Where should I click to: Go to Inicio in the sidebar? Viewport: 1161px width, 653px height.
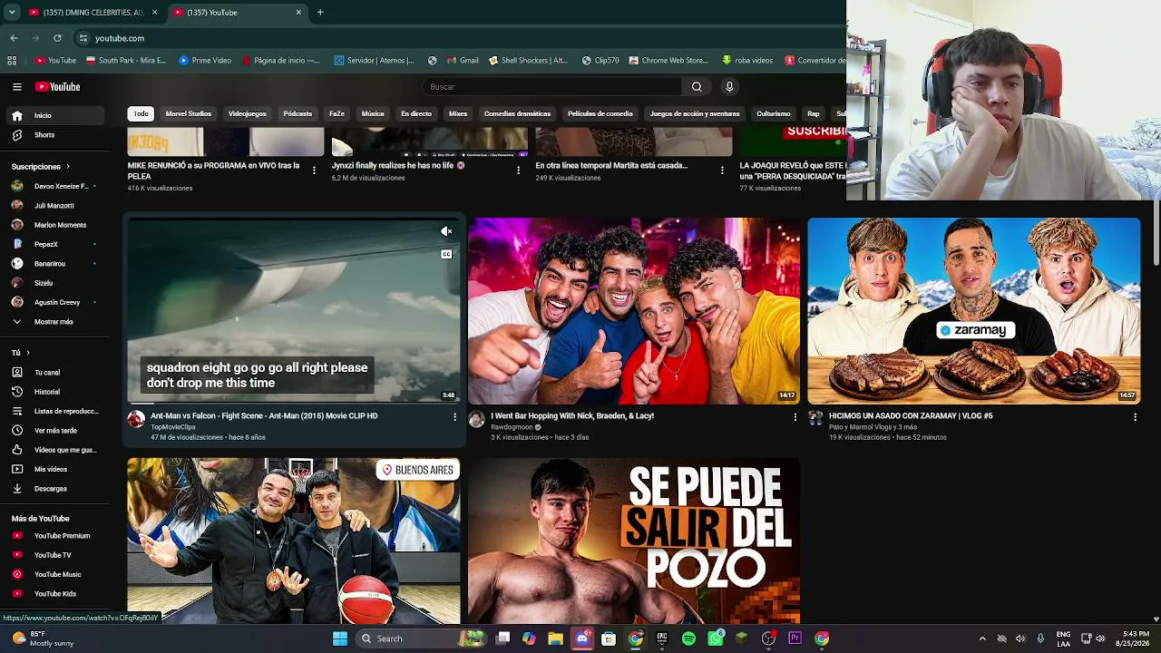coord(54,115)
